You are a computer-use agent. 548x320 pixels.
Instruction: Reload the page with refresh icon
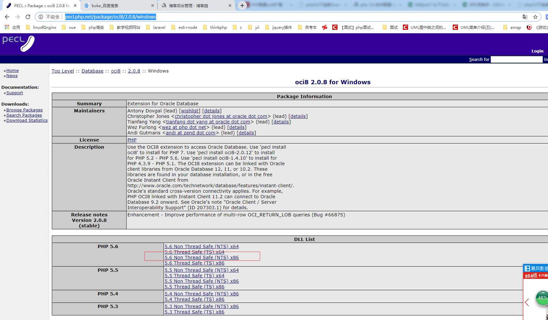click(x=28, y=17)
